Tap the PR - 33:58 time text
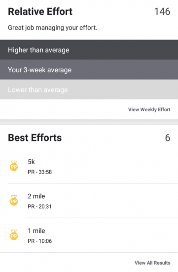Image resolution: width=178 pixels, height=272 pixels. (x=40, y=172)
